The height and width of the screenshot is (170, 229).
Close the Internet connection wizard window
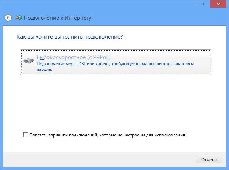218,4
